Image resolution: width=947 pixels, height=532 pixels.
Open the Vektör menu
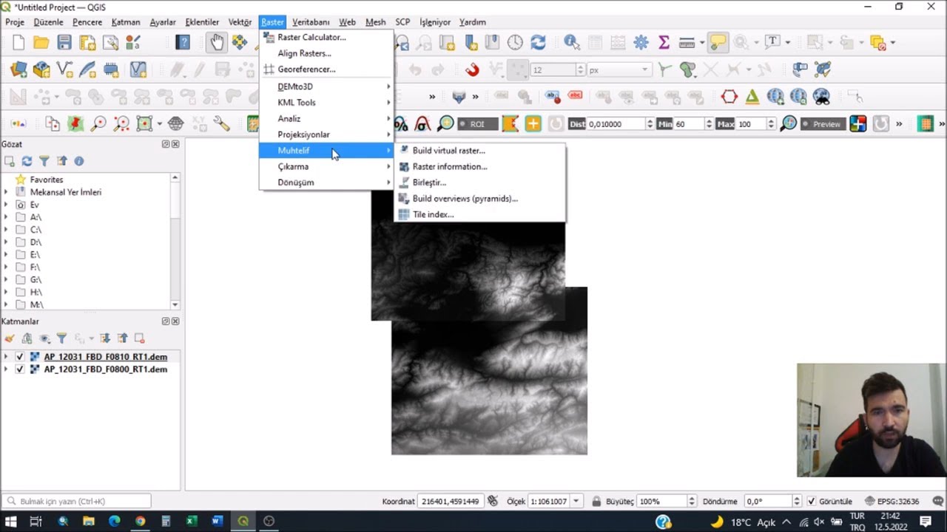tap(240, 22)
